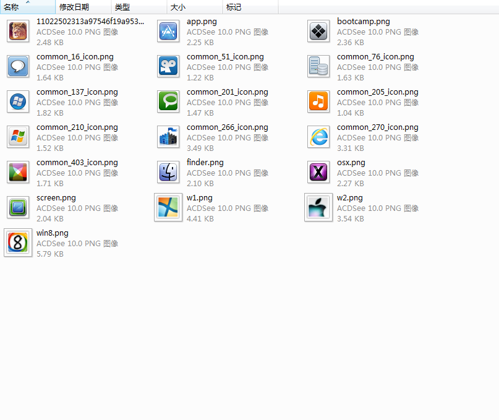Select the server database icon common_76_icon.png

point(318,66)
